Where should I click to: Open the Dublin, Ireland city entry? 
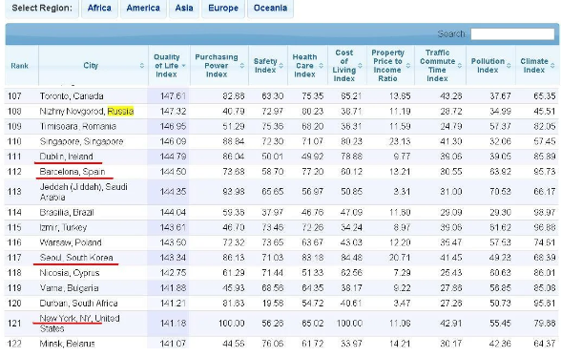point(67,157)
